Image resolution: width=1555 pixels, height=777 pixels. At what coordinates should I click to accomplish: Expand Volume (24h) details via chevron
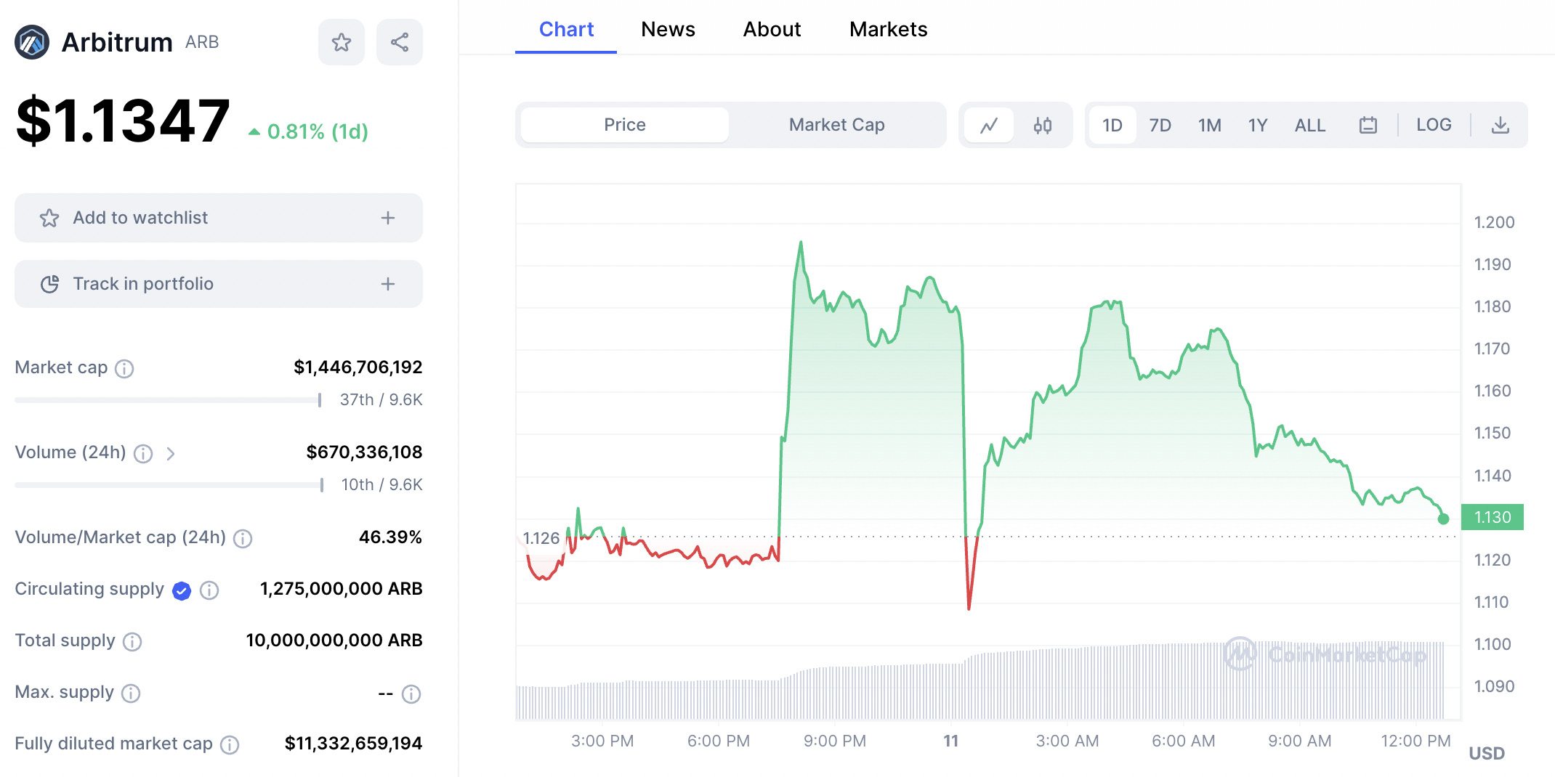[x=172, y=453]
